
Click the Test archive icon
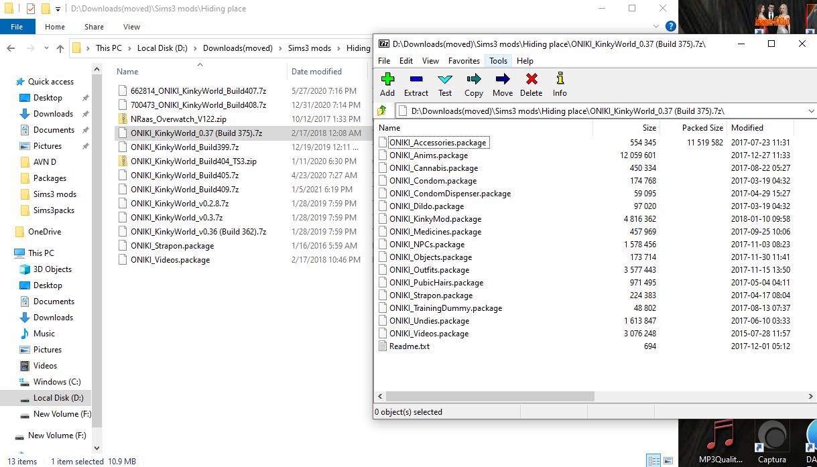445,85
